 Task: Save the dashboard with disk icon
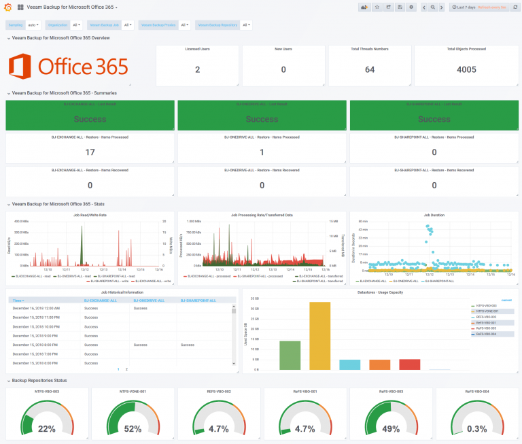(400, 7)
